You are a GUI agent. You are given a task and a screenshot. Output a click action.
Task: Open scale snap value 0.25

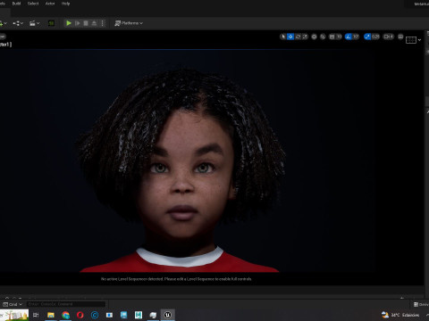pyautogui.click(x=375, y=37)
